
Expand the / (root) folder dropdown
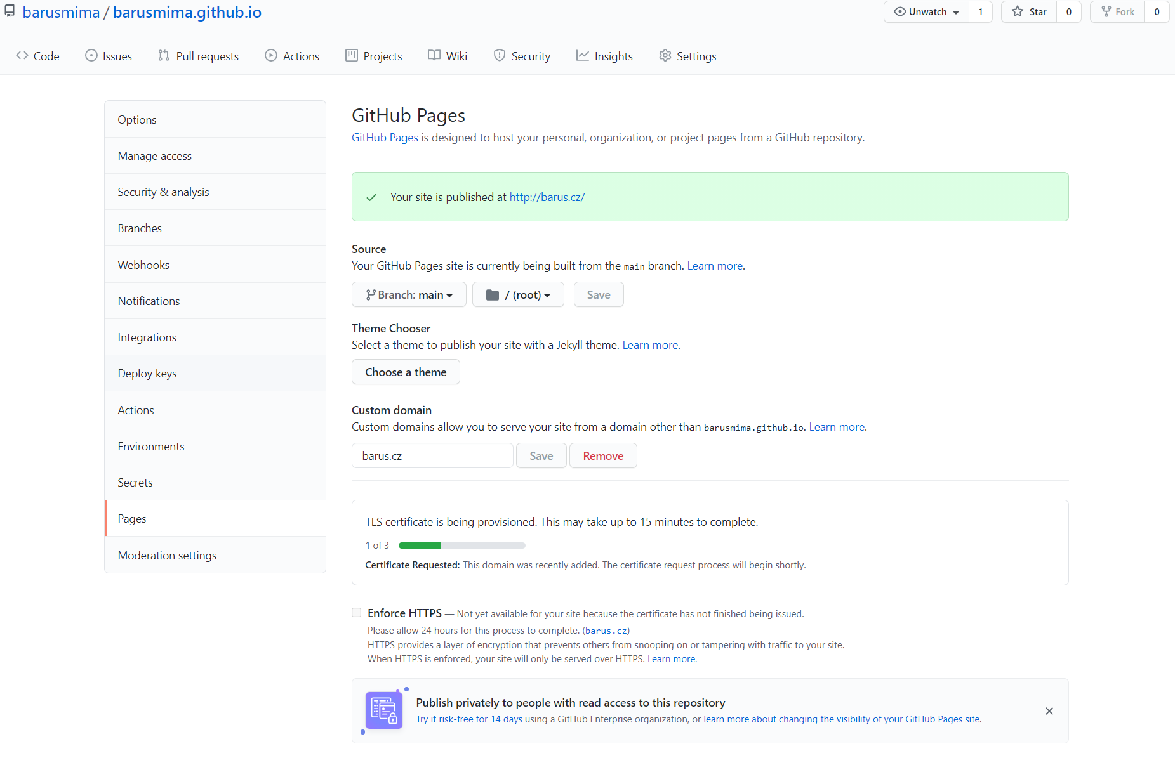click(518, 294)
